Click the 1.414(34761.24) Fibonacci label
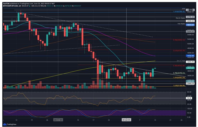The image size is (198, 127). [x=179, y=78]
